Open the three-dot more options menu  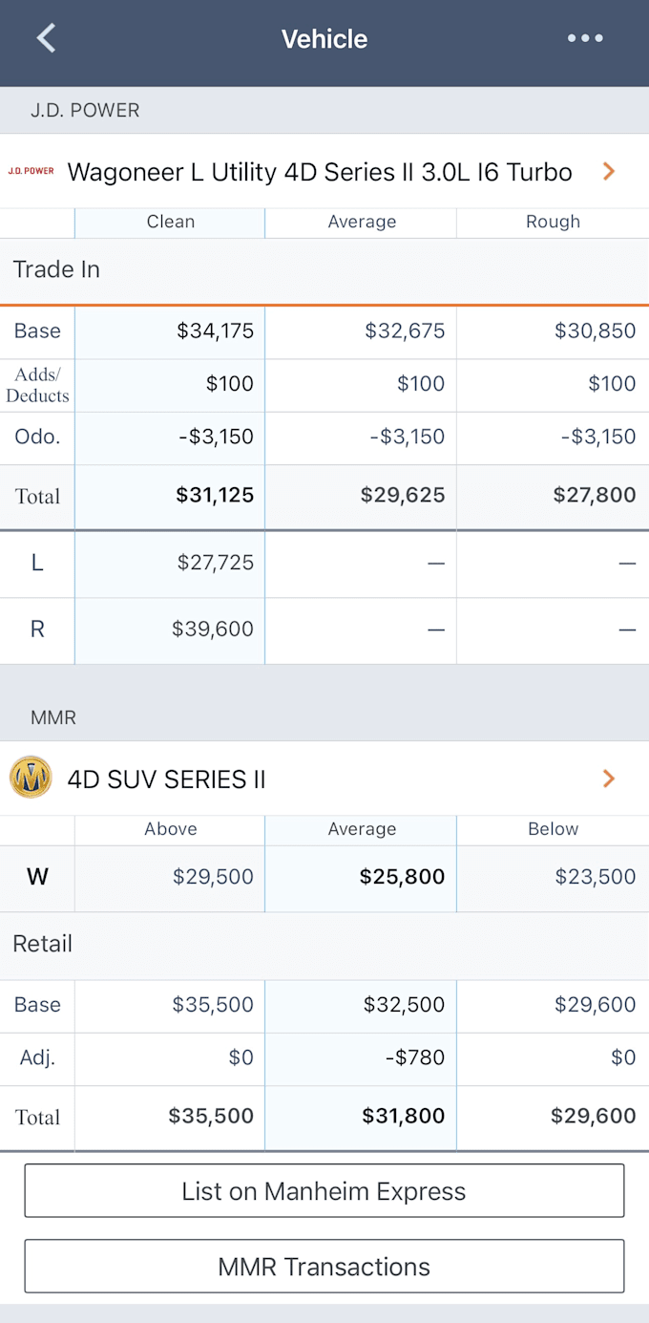click(x=585, y=38)
